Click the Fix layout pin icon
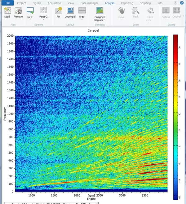Image resolution: width=186 pixels, height=204 pixels. point(58,11)
